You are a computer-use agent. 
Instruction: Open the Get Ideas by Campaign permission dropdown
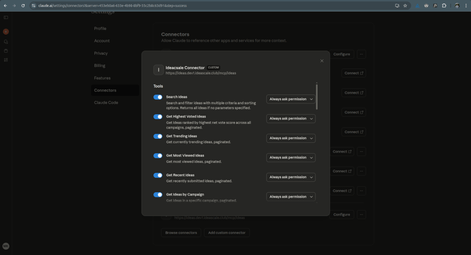click(291, 196)
